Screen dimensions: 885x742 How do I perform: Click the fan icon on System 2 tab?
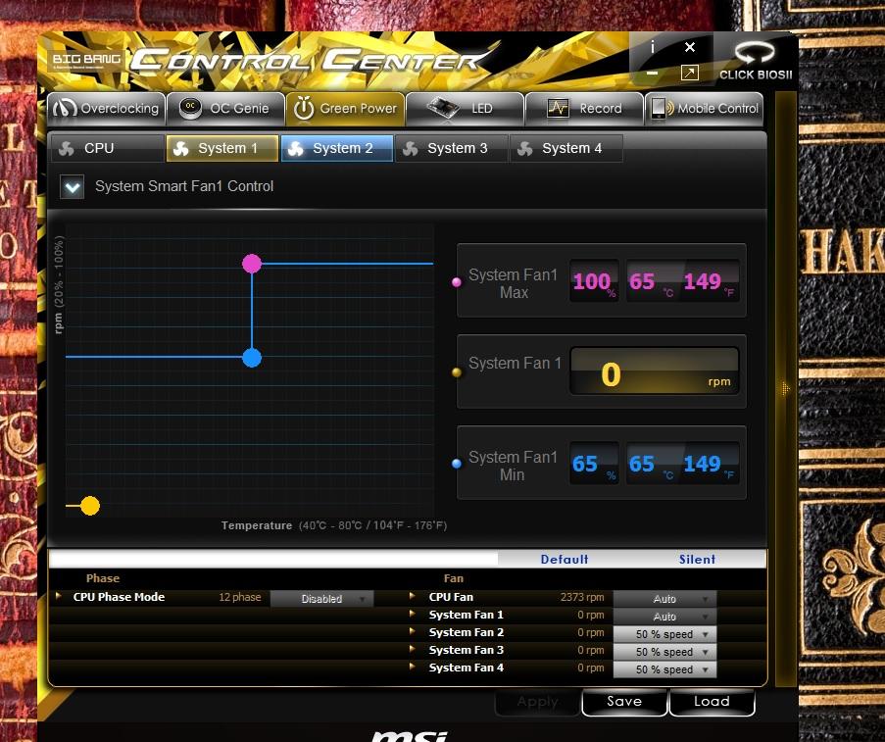tap(296, 149)
